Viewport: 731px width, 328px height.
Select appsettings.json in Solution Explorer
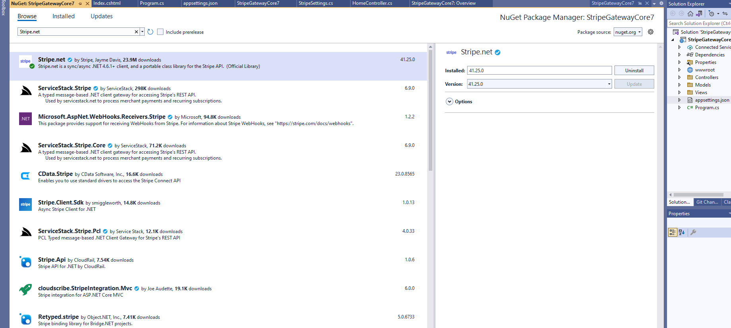(x=712, y=100)
